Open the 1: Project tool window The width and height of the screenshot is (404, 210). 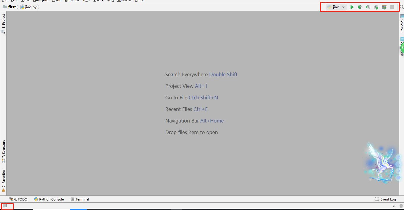4,24
